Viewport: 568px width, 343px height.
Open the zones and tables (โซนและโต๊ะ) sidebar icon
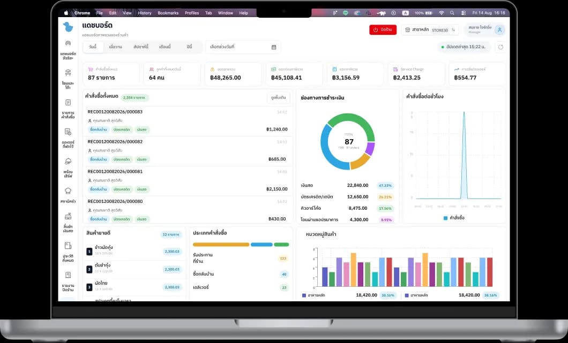click(x=68, y=73)
